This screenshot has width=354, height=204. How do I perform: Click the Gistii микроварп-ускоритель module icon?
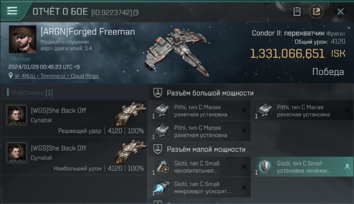(x=161, y=187)
